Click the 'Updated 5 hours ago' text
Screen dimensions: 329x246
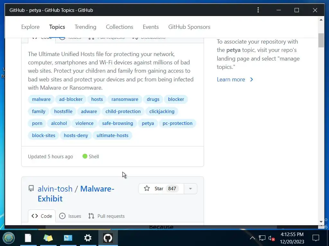pos(50,156)
